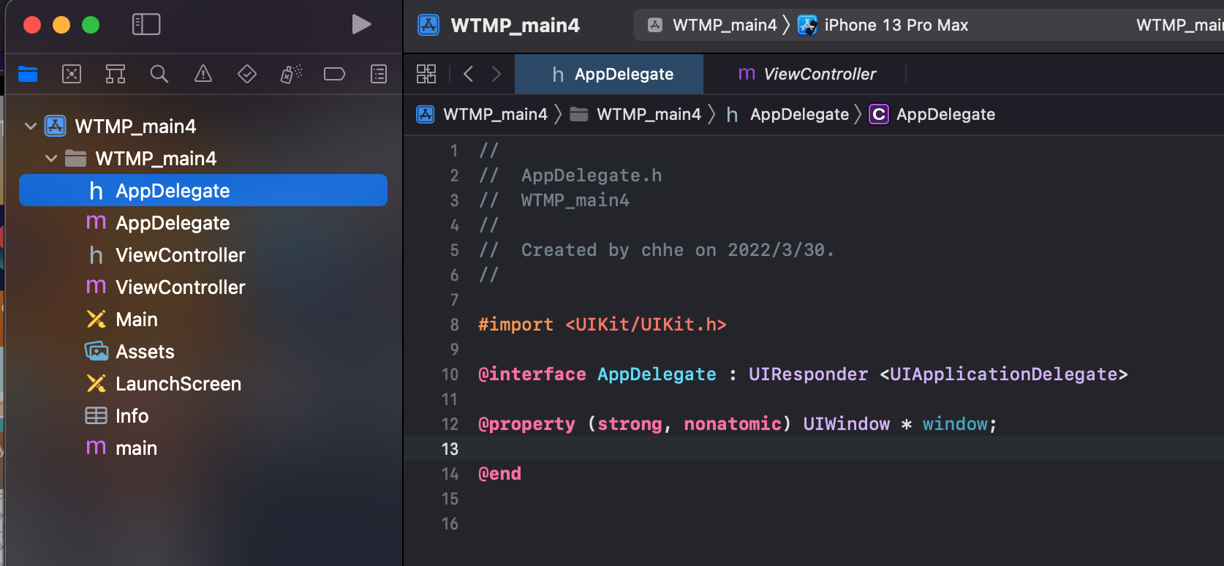This screenshot has height=566, width=1224.
Task: Open the Main storyboard file
Action: (x=203, y=319)
